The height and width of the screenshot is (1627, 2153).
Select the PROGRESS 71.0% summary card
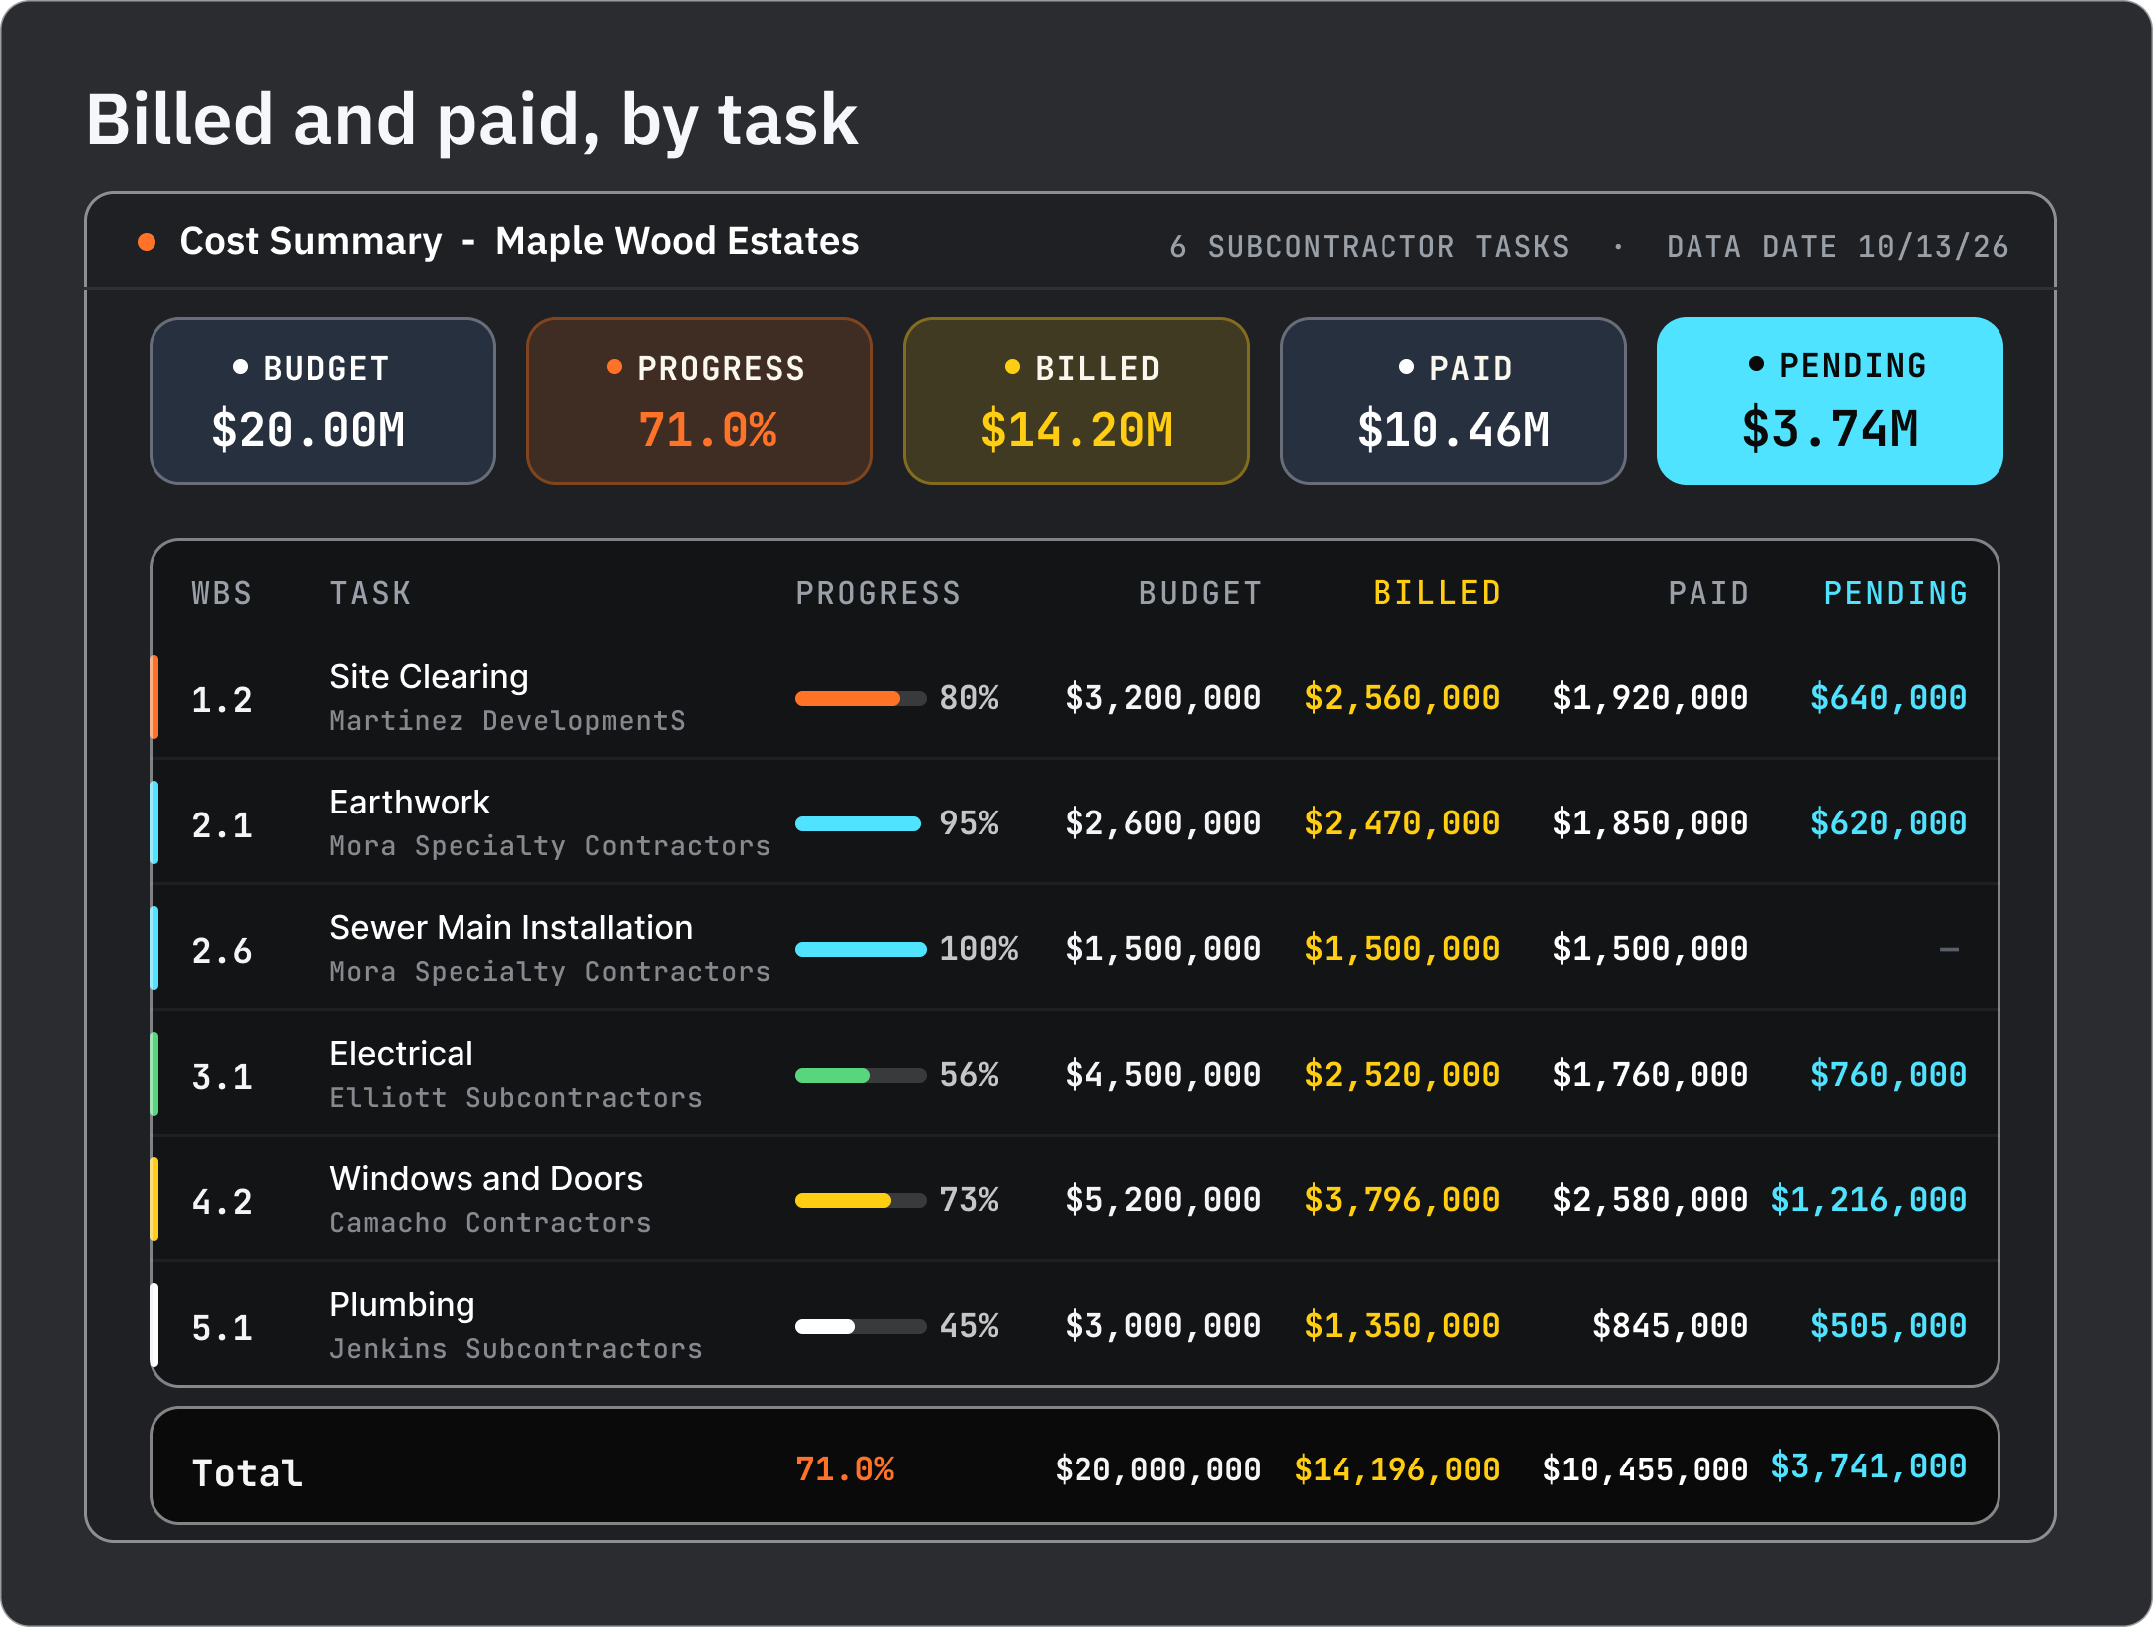tap(700, 401)
